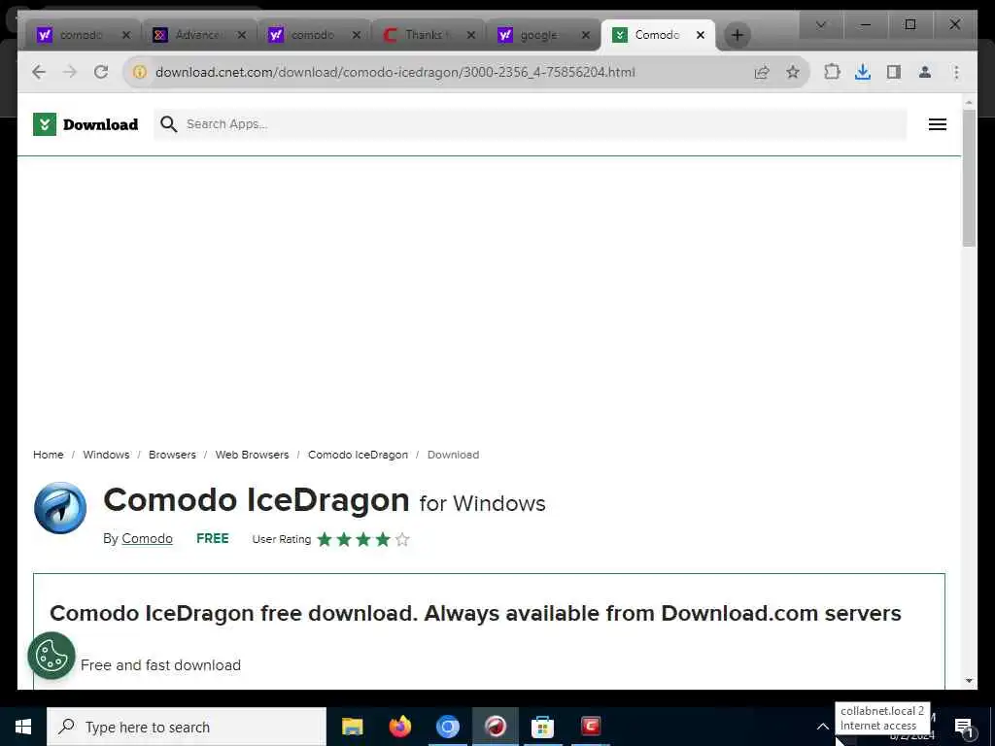Open the site hamburger menu

tap(938, 124)
